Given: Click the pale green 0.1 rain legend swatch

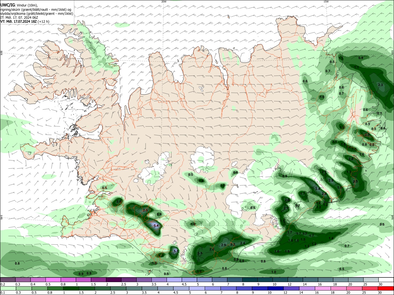Looking at the screenshot, I should click(x=8, y=289).
